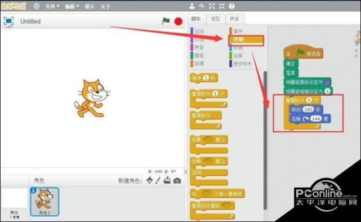This screenshot has width=361, height=222.
Task: Click the 如果 那么 block in palette
Action: pos(209,144)
